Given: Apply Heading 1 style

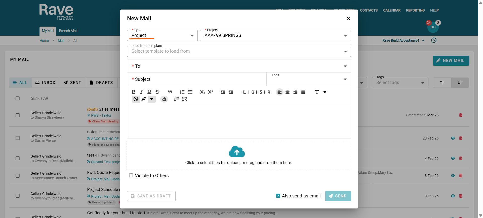Looking at the screenshot, I should coord(243,92).
